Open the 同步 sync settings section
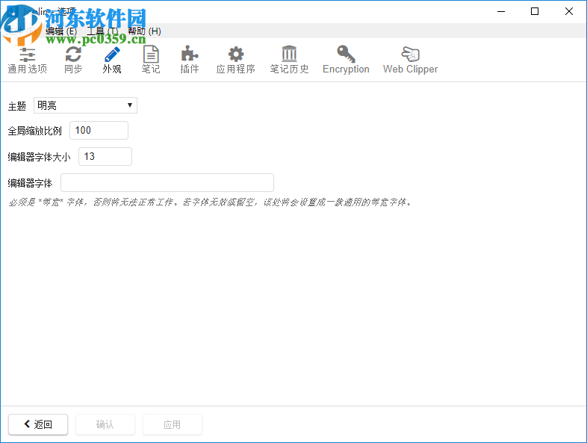587x443 pixels. coord(73,60)
